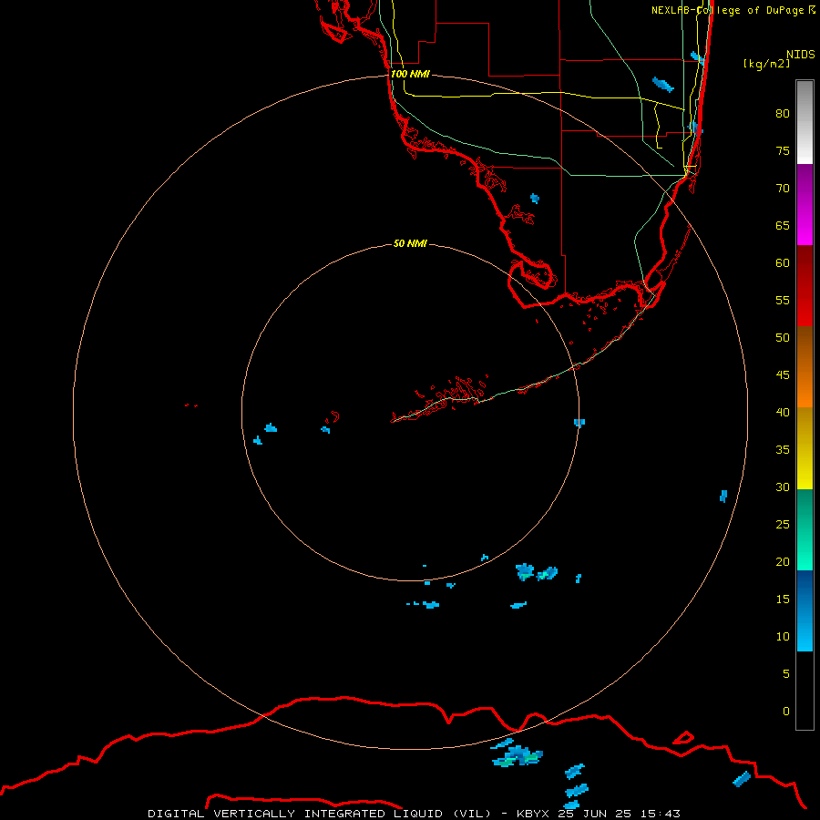Pick the green segment of the color bar
This screenshot has height=820, width=820.
point(805,529)
